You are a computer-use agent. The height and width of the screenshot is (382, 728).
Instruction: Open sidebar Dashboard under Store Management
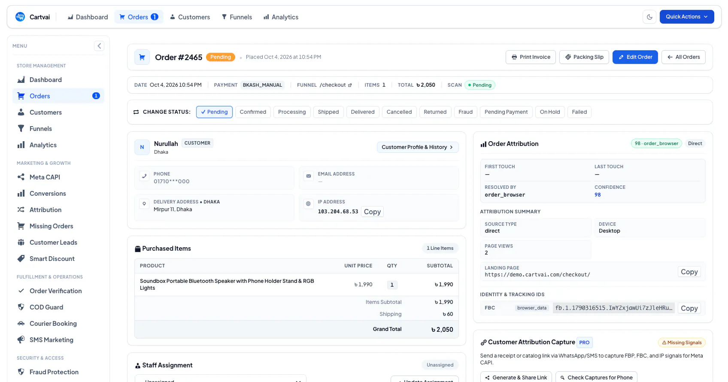[58, 80]
